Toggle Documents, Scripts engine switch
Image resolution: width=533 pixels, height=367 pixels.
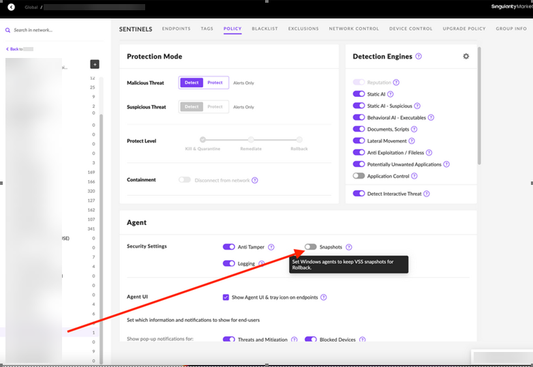coord(359,129)
